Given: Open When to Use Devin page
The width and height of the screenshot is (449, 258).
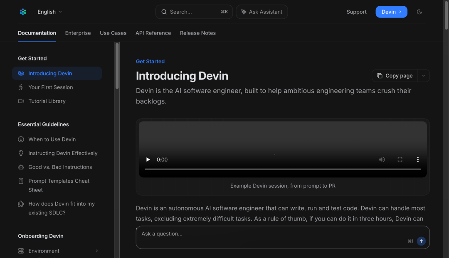Looking at the screenshot, I should tap(52, 139).
